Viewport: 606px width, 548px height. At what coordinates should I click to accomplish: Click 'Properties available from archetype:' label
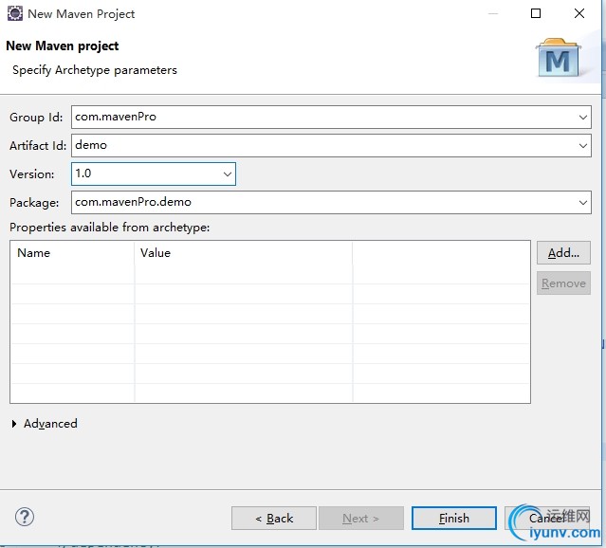point(110,228)
